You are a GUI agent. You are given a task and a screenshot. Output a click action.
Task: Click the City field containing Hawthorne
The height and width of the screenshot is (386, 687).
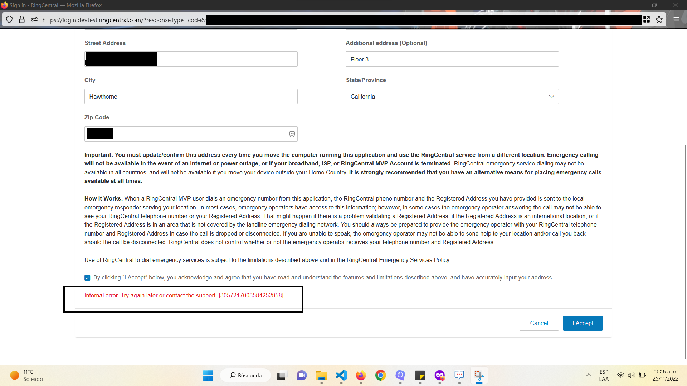tap(191, 96)
